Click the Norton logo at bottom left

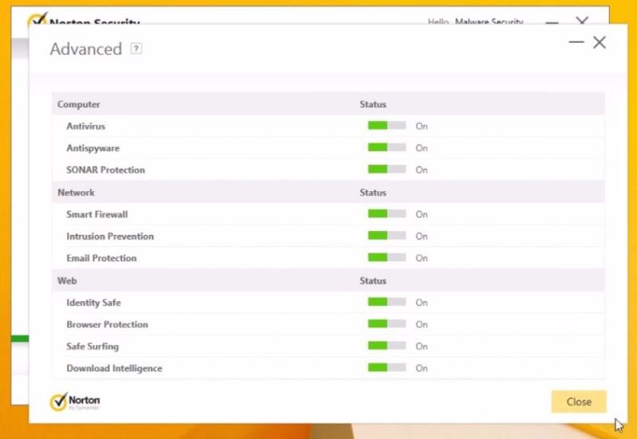(x=75, y=402)
